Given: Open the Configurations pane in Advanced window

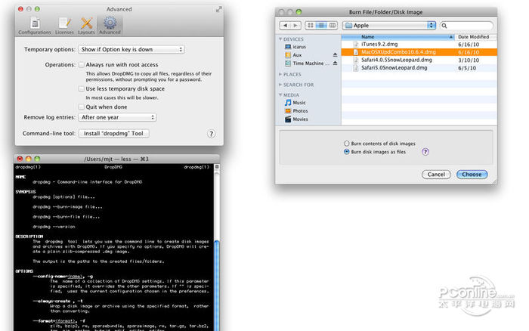Looking at the screenshot, I should [35, 26].
